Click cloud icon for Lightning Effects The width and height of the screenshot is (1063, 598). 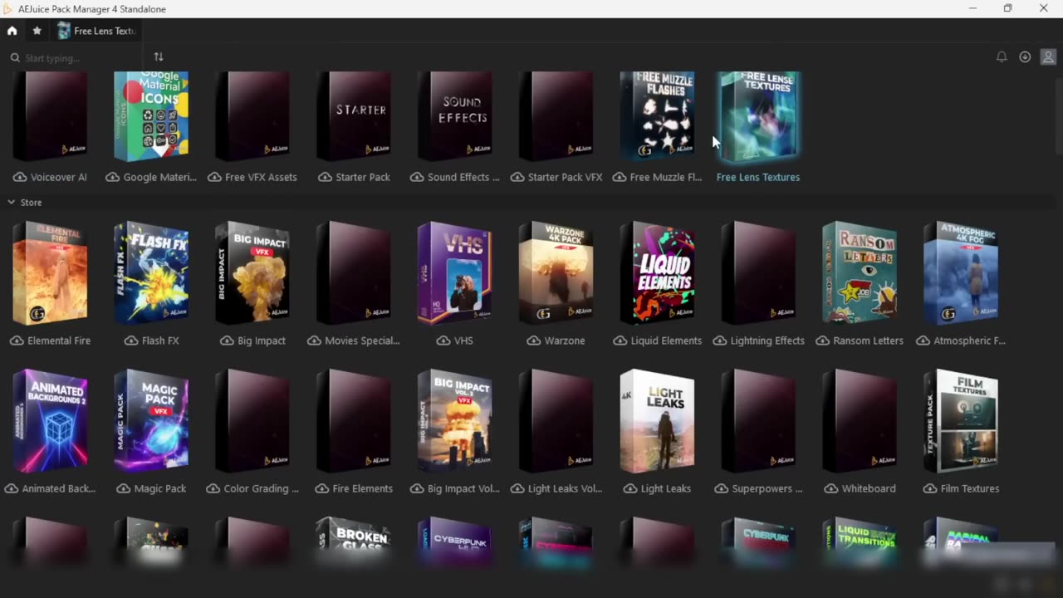click(719, 341)
